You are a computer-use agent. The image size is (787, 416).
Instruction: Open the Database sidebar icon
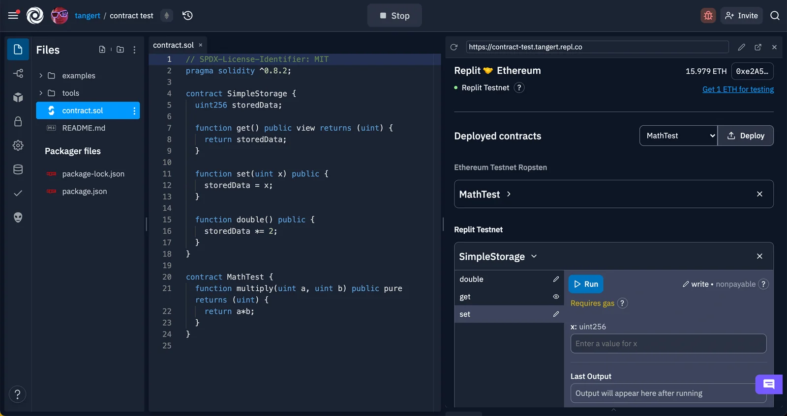click(x=18, y=169)
